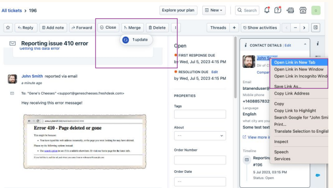Screen dimensions: 333x188
Task: Open the New dropdown
Action: pyautogui.click(x=214, y=10)
